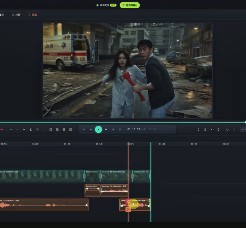
Task: Click the two-row layout icon in toolbar
Action: coord(50,130)
